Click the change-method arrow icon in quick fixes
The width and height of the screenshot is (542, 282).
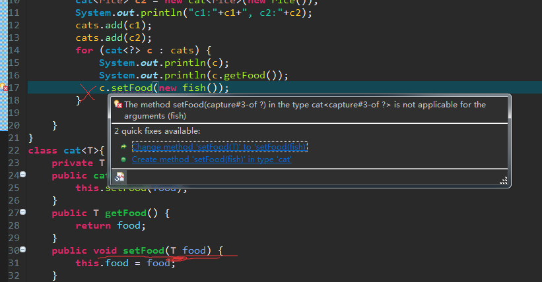click(x=123, y=147)
